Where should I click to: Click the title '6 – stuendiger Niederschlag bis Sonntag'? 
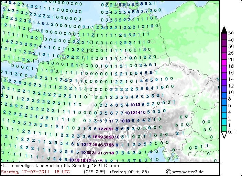[45, 166]
